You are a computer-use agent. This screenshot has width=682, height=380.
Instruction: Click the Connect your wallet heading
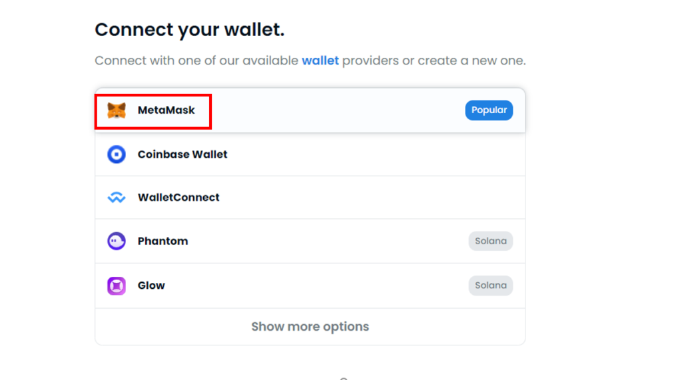[x=189, y=30]
